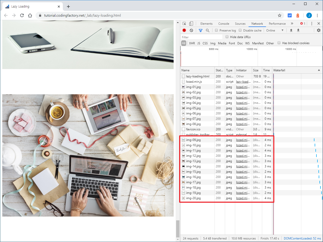Open the Performance tab
323x242 pixels.
click(x=277, y=23)
